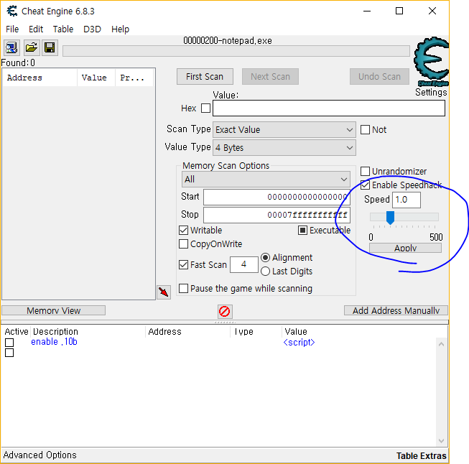Open Memory View
The width and height of the screenshot is (469, 464).
click(54, 310)
